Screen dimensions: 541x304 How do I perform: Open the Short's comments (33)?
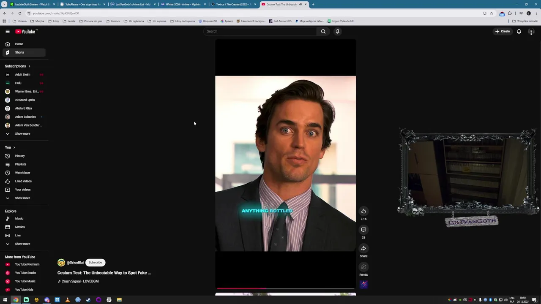click(x=363, y=230)
